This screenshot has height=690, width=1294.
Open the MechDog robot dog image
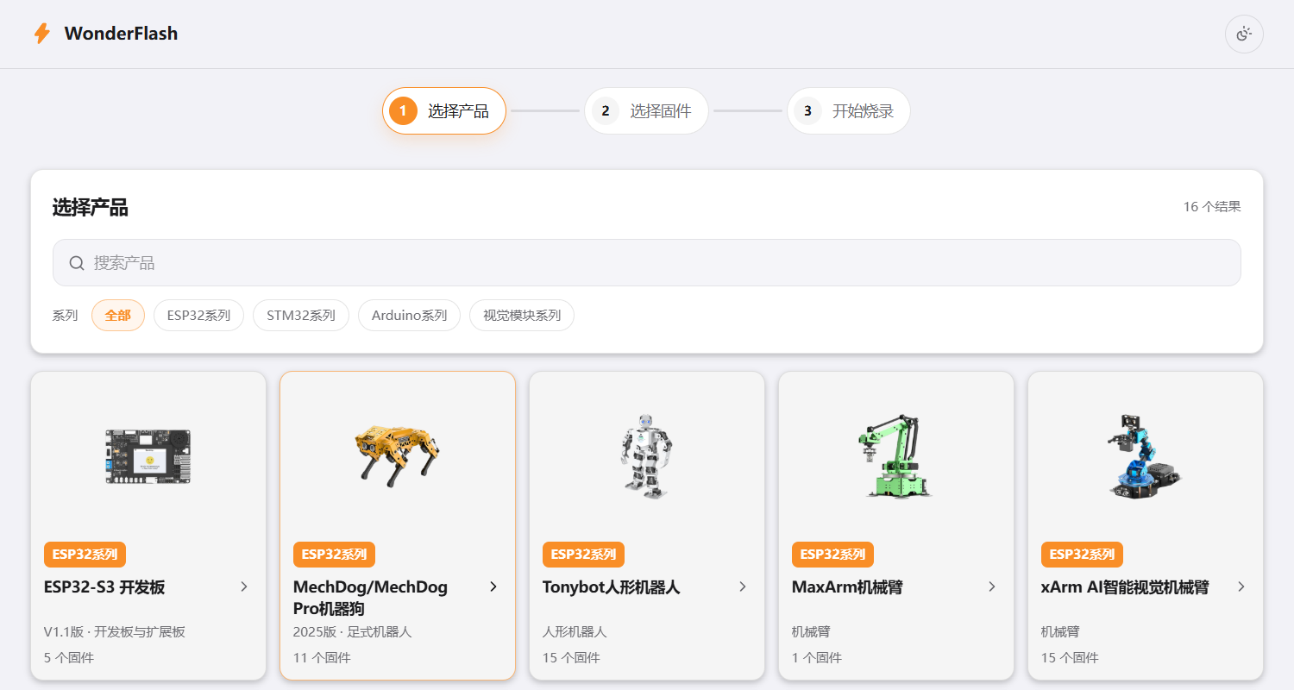pyautogui.click(x=398, y=456)
